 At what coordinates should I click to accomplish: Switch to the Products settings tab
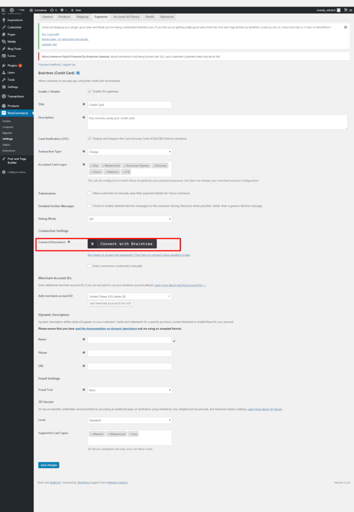point(64,16)
